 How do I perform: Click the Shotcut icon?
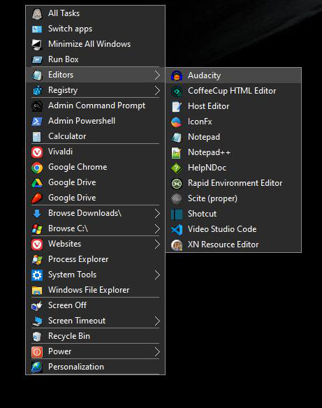tap(177, 214)
